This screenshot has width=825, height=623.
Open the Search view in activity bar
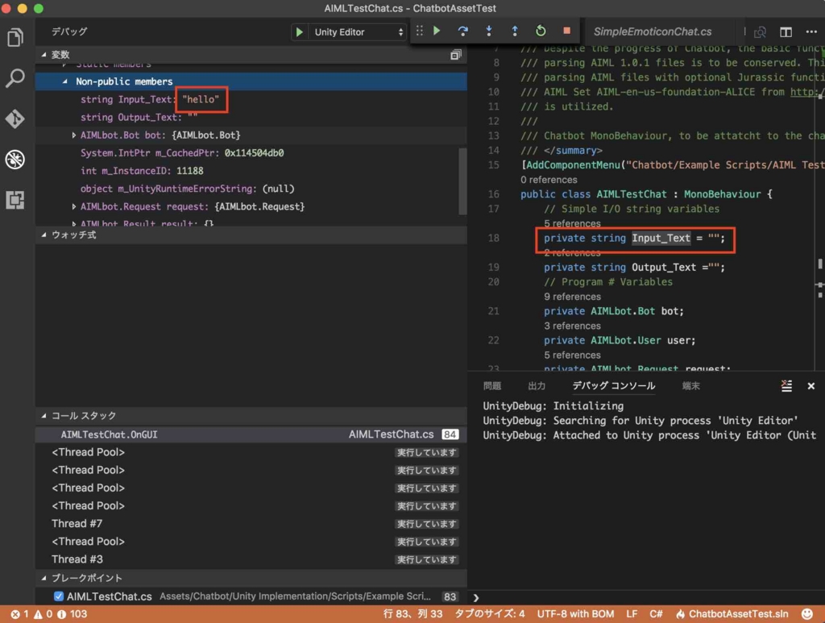point(15,78)
